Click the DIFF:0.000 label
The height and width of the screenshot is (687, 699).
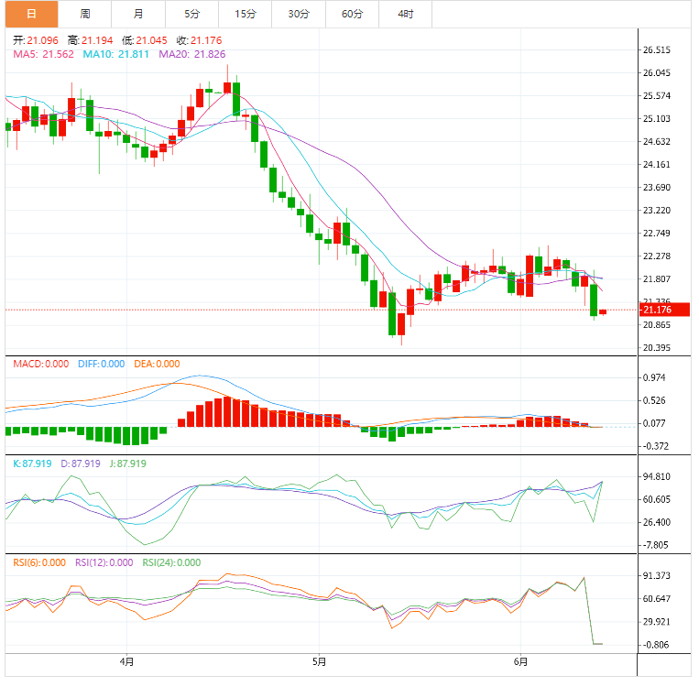101,365
